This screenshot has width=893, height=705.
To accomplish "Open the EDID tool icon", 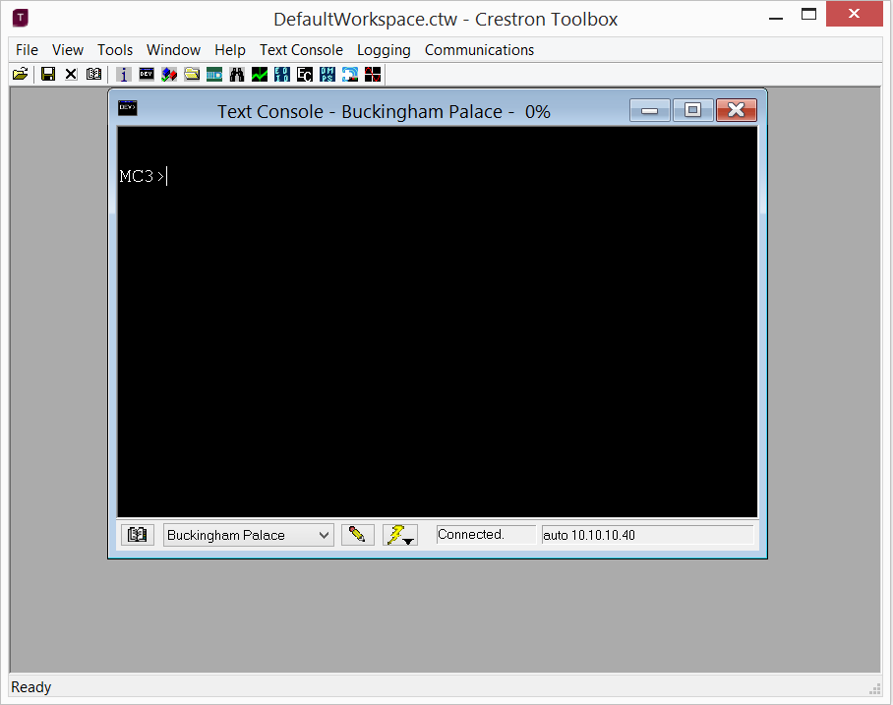I will [282, 74].
